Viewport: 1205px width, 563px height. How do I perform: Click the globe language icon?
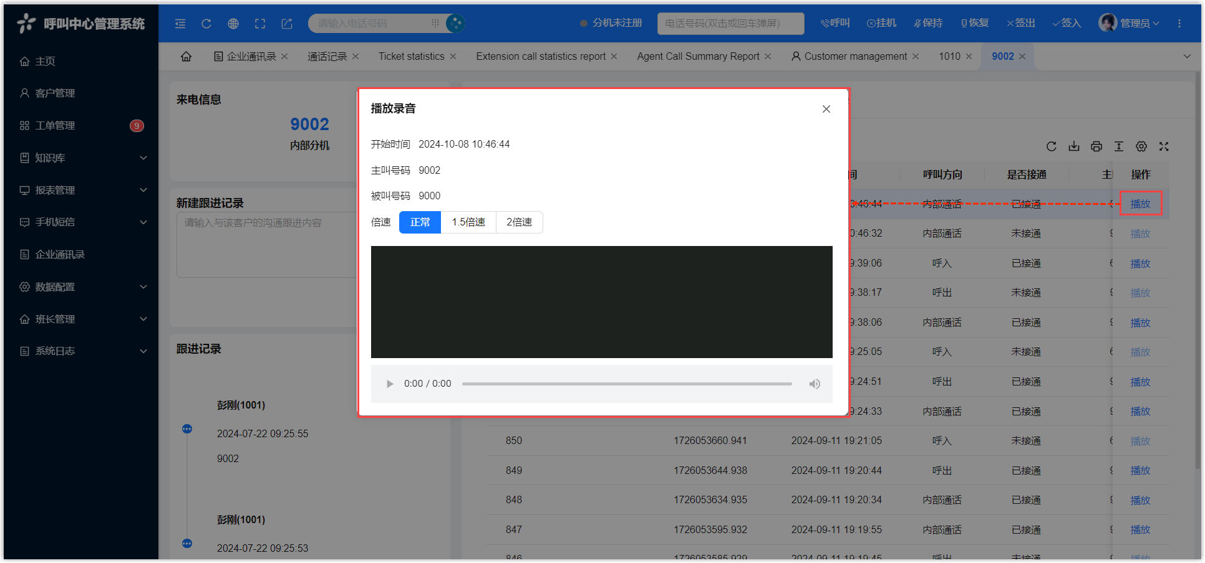point(233,24)
